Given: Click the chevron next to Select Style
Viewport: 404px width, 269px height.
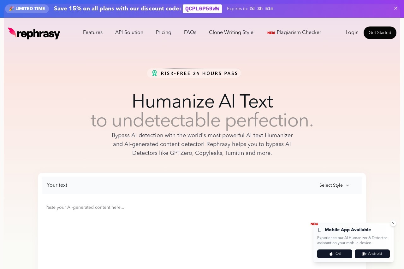Looking at the screenshot, I should (x=348, y=185).
